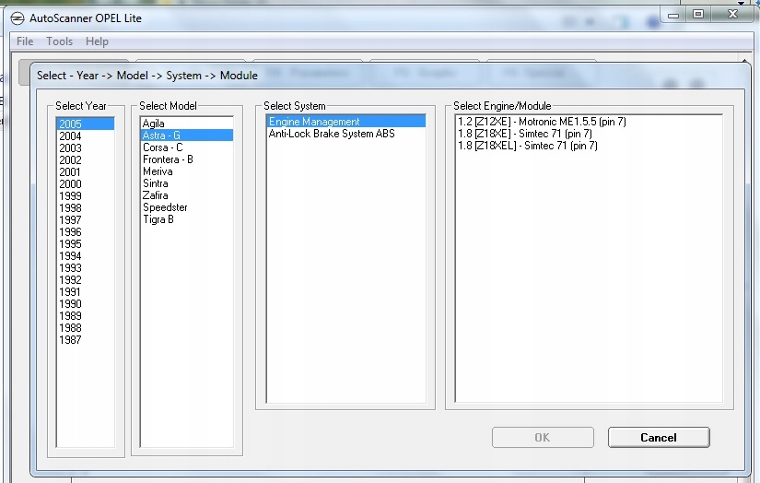Click the Opel logo in title bar
Screen dimensions: 760x483
coord(18,18)
